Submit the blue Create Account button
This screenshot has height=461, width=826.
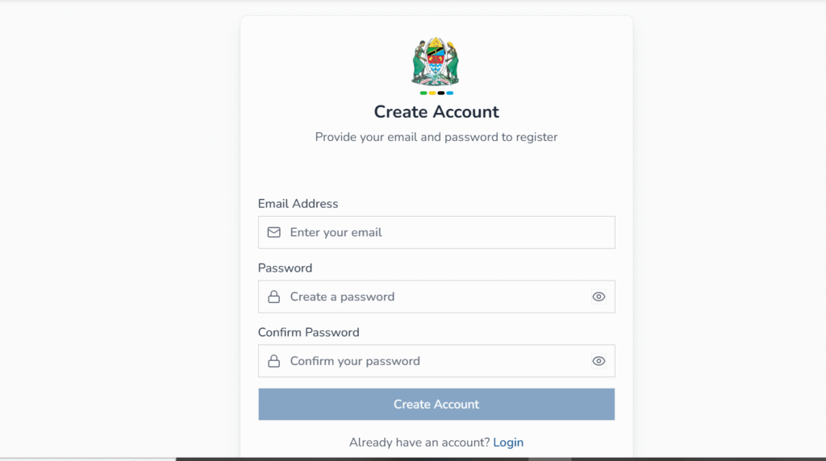(436, 404)
